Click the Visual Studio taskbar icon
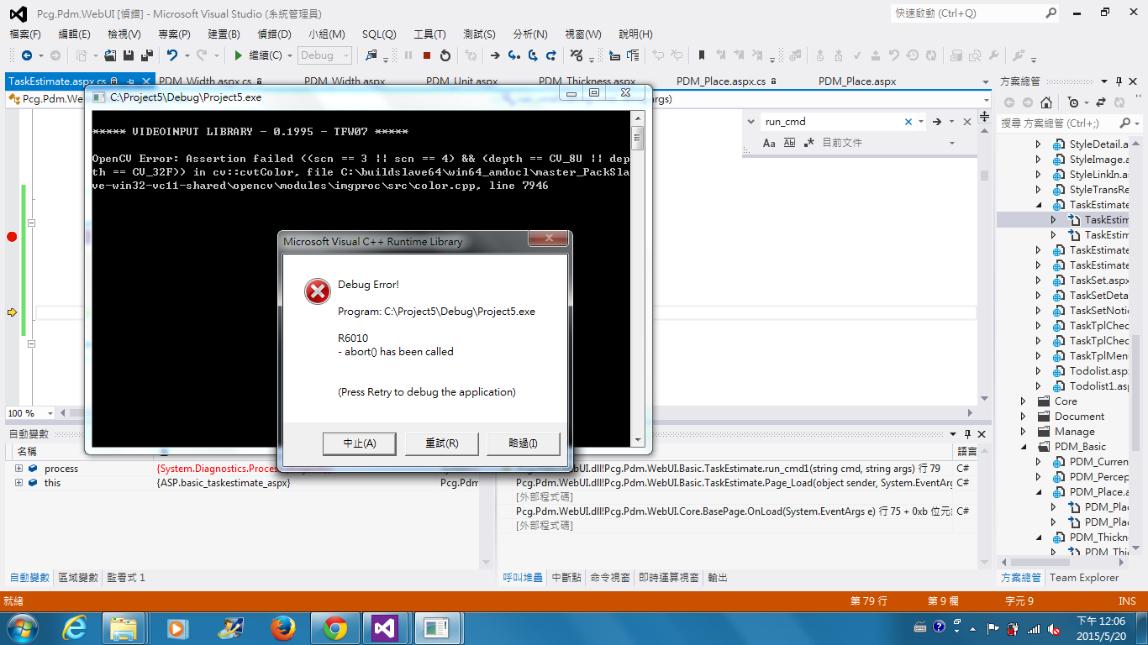Screen dimensions: 1148x645 pyautogui.click(x=384, y=627)
